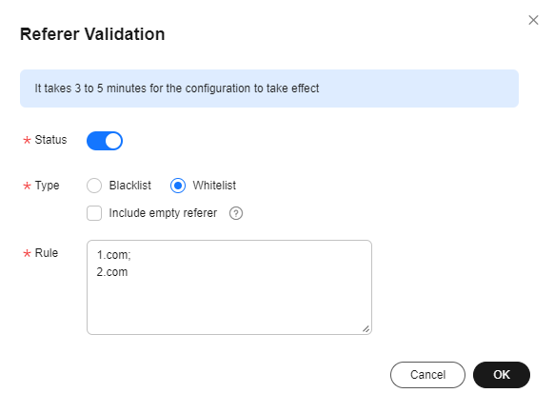
Task: Cancel the referer validation changes
Action: point(427,375)
